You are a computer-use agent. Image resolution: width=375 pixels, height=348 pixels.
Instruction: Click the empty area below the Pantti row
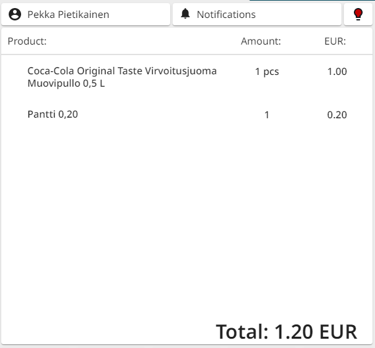pos(186,217)
